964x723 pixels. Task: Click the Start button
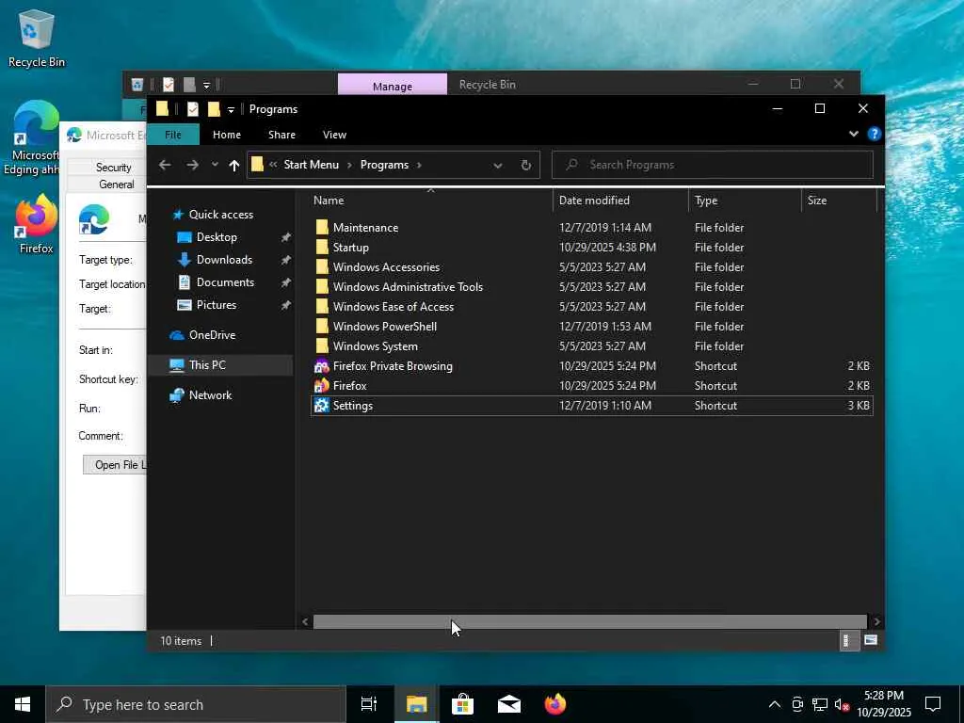23,704
